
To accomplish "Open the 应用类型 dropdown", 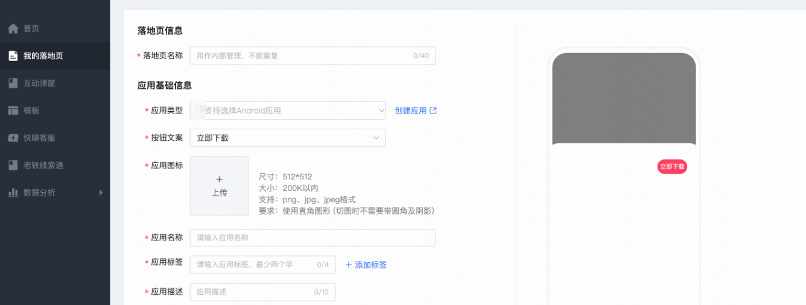I will coord(288,111).
